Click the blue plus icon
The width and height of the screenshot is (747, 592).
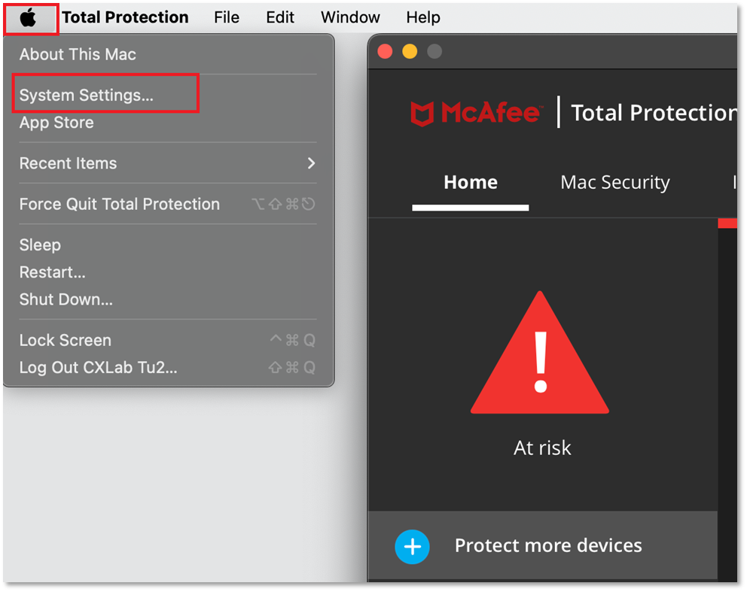(x=412, y=547)
